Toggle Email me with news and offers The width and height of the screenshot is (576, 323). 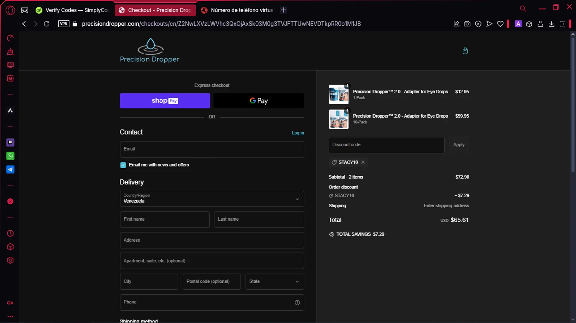tap(123, 165)
